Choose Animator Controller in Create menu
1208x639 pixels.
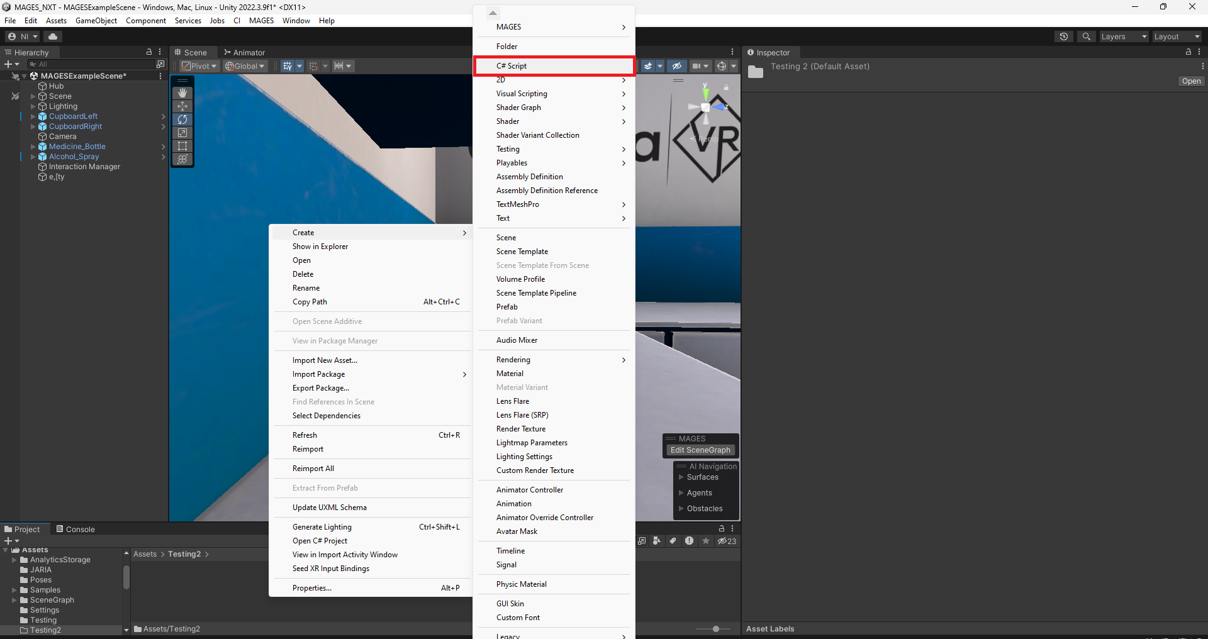pyautogui.click(x=554, y=490)
